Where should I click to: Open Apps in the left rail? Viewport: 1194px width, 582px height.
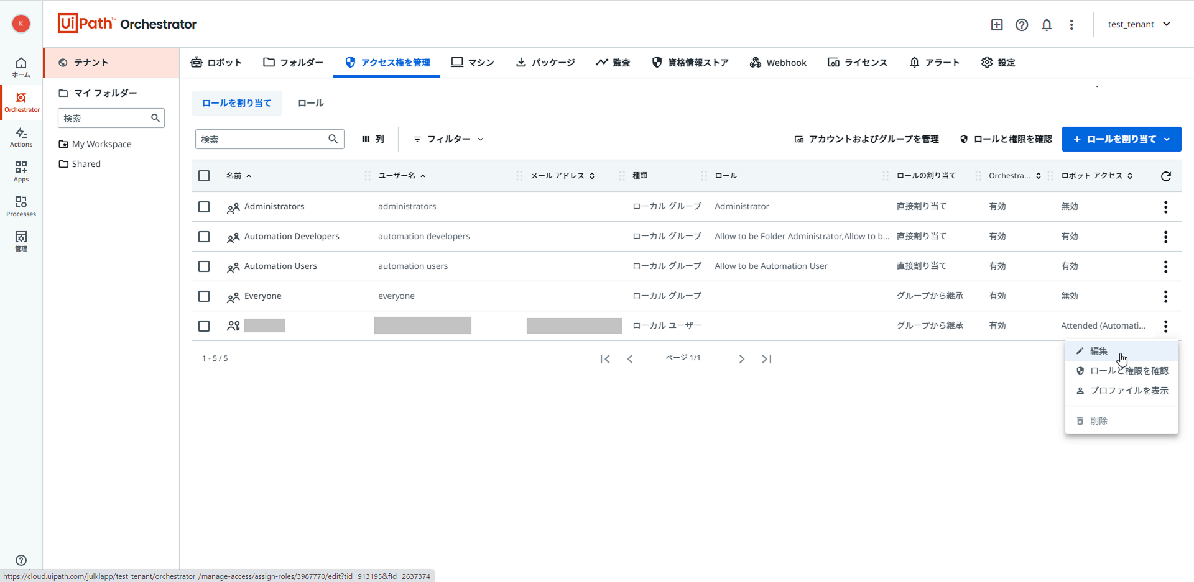21,172
